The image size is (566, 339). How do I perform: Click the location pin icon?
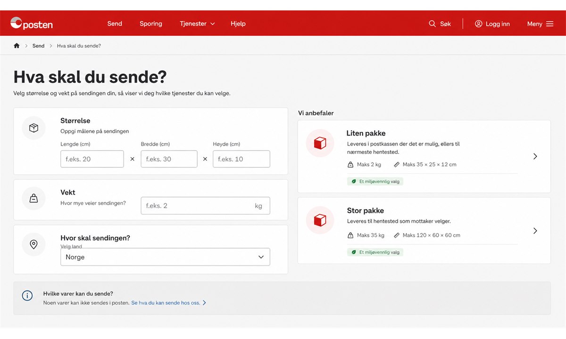tap(33, 244)
